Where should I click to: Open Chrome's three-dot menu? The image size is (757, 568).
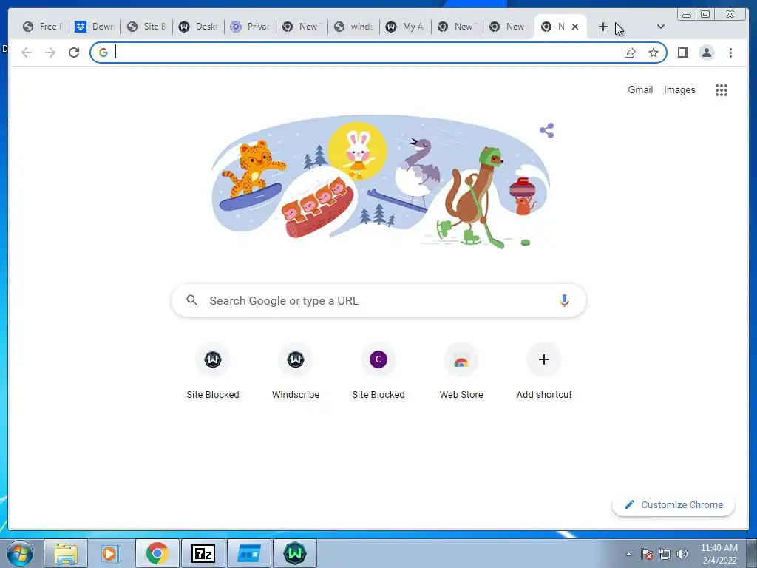pyautogui.click(x=730, y=53)
